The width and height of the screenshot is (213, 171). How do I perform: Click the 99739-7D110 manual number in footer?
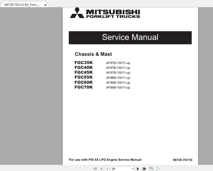[183, 160]
